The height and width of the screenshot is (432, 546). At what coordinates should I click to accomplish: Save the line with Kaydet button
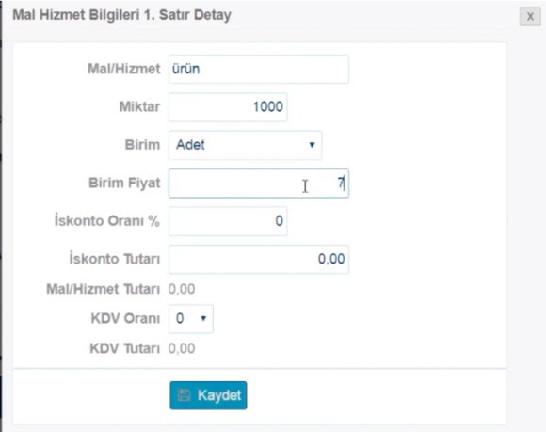(208, 395)
